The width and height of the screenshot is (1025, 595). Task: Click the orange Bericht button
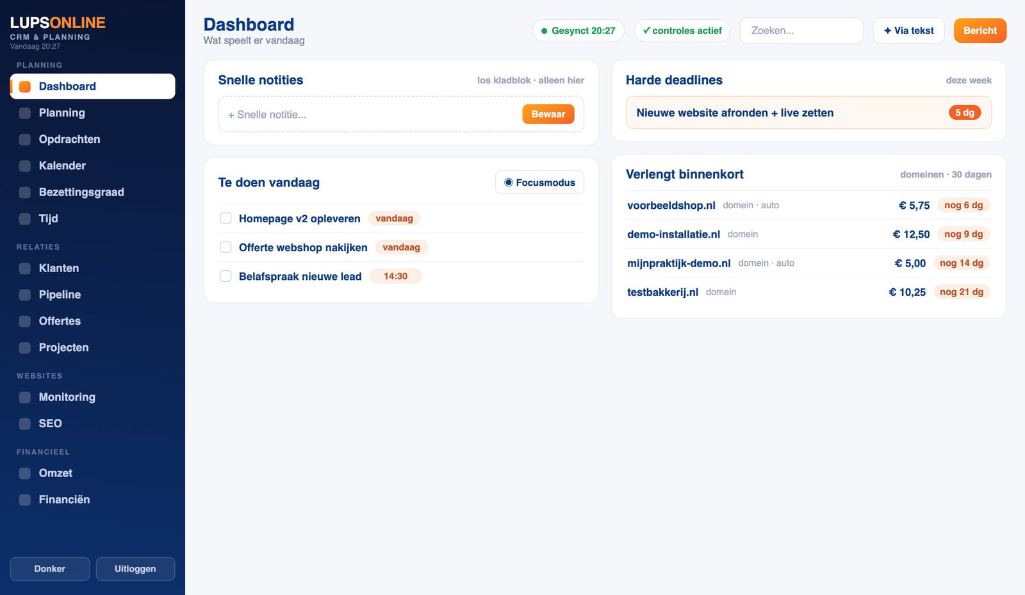pos(980,31)
